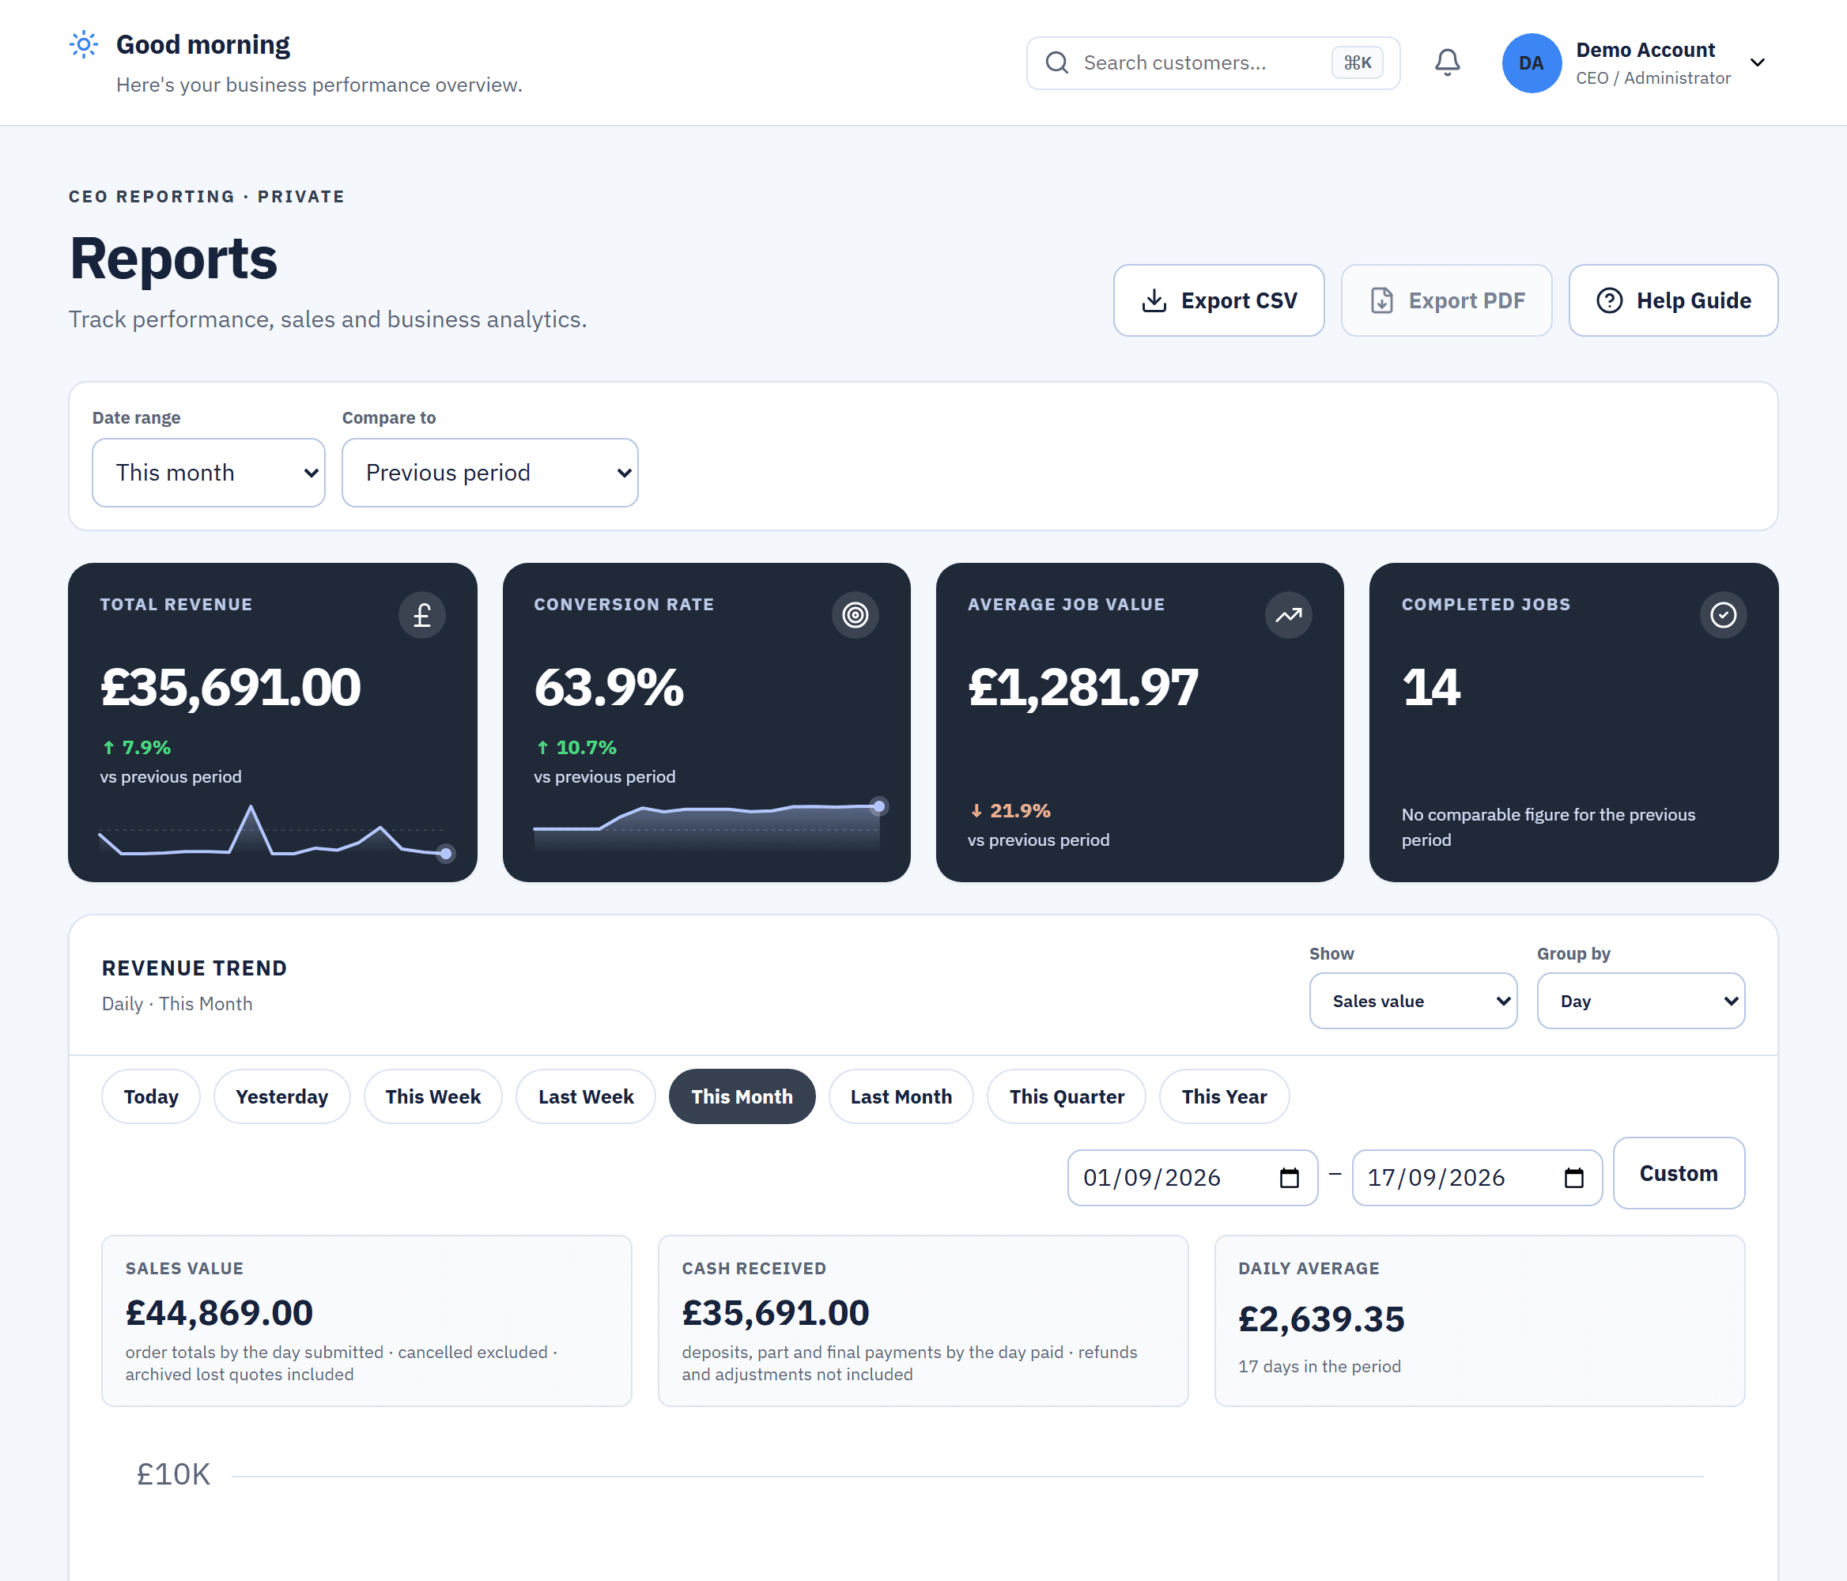This screenshot has width=1847, height=1581.
Task: Click the target icon on Conversion Rate card
Action: click(x=855, y=615)
